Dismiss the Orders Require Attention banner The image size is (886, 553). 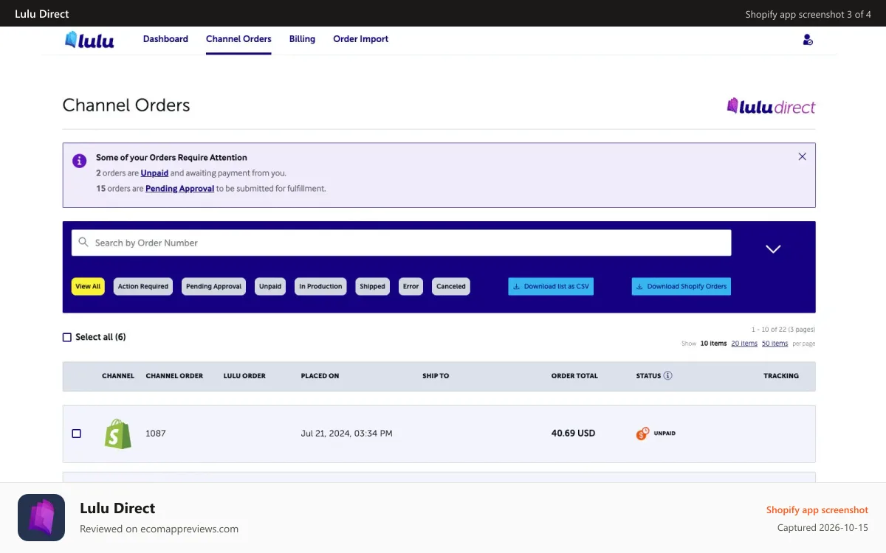pyautogui.click(x=802, y=156)
